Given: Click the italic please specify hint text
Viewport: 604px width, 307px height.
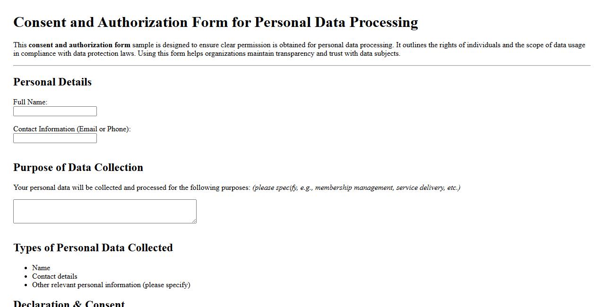Looking at the screenshot, I should click(356, 188).
